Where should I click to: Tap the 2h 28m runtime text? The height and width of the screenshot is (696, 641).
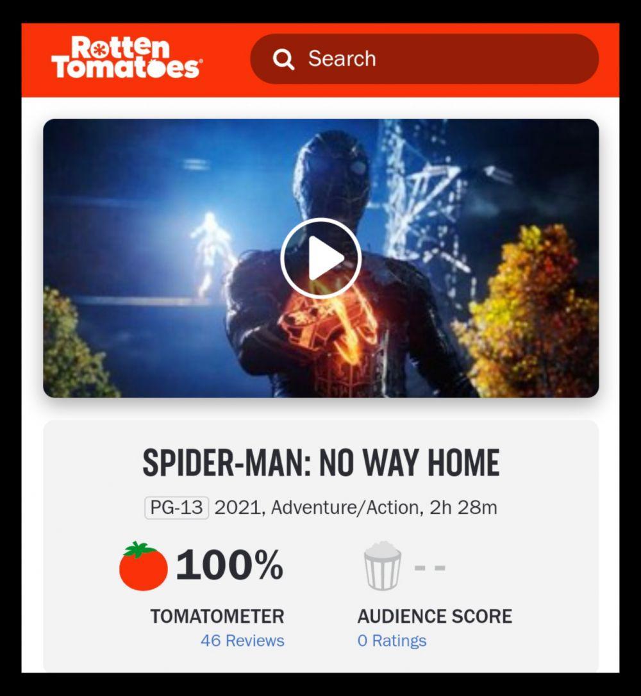click(x=463, y=508)
